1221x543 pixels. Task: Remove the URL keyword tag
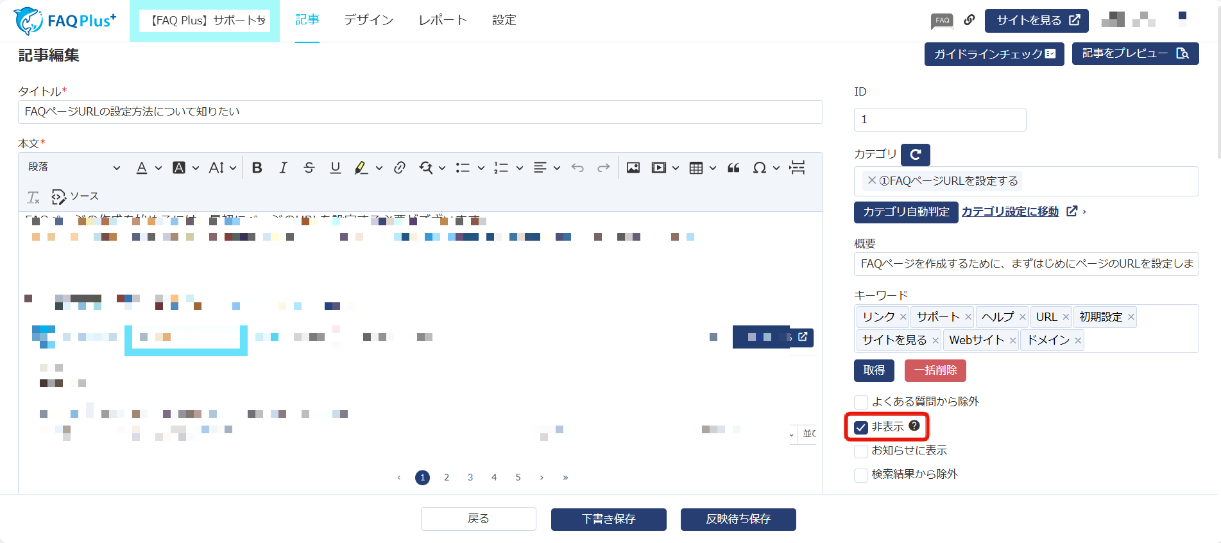click(x=1066, y=317)
